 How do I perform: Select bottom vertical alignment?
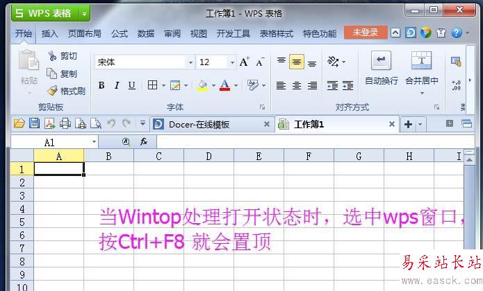(x=312, y=63)
